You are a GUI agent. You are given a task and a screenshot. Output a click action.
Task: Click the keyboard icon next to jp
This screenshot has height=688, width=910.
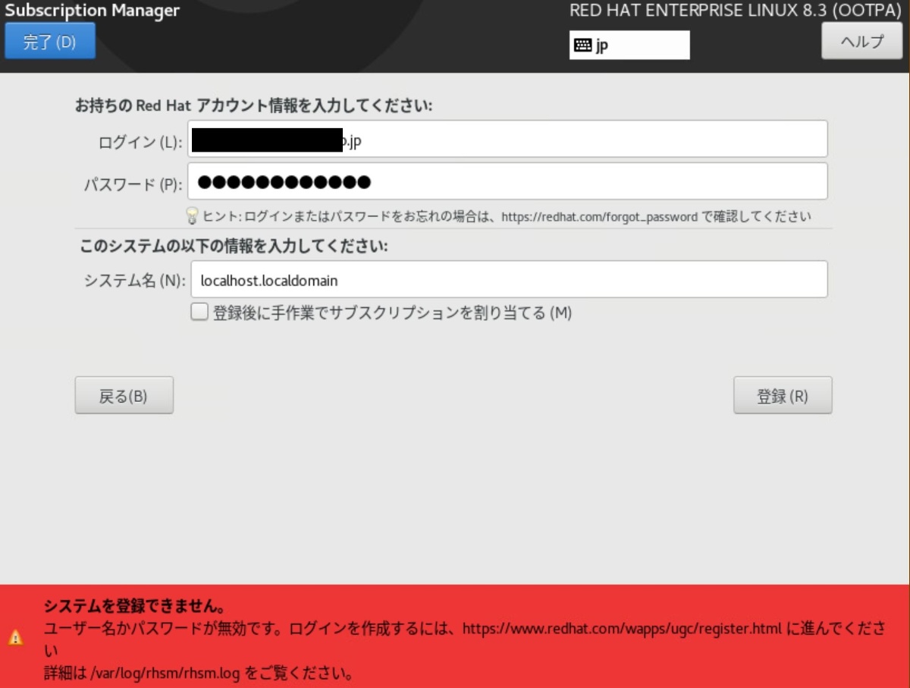point(582,45)
